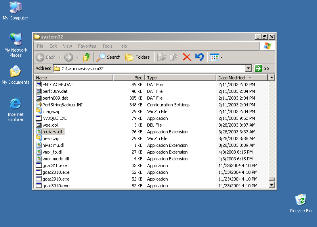This screenshot has width=317, height=227.
Task: Click the blue Undo arrow icon
Action: point(199,57)
